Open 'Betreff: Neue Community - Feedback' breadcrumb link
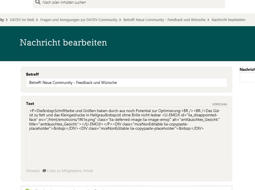The width and height of the screenshot is (255, 190). point(164,20)
